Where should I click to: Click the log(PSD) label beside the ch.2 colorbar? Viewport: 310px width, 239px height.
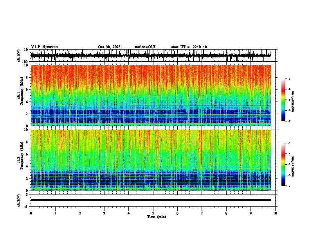(293, 166)
